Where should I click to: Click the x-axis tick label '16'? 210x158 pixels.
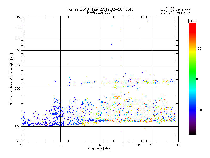[x=178, y=145]
